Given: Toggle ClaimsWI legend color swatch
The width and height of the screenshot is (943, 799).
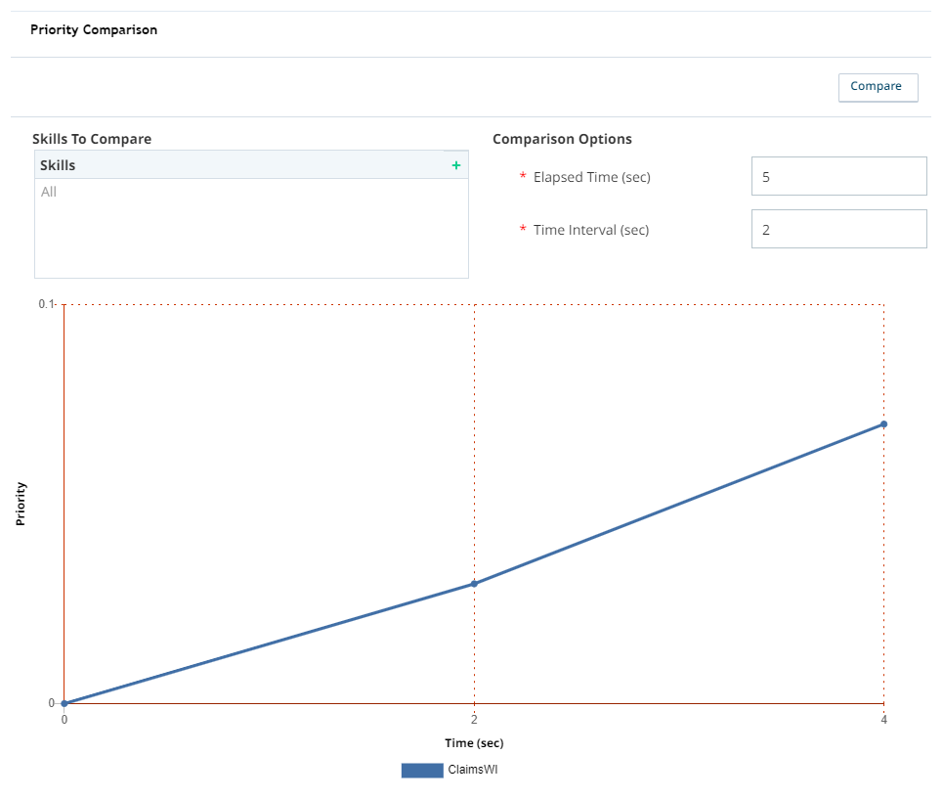Looking at the screenshot, I should pyautogui.click(x=422, y=770).
